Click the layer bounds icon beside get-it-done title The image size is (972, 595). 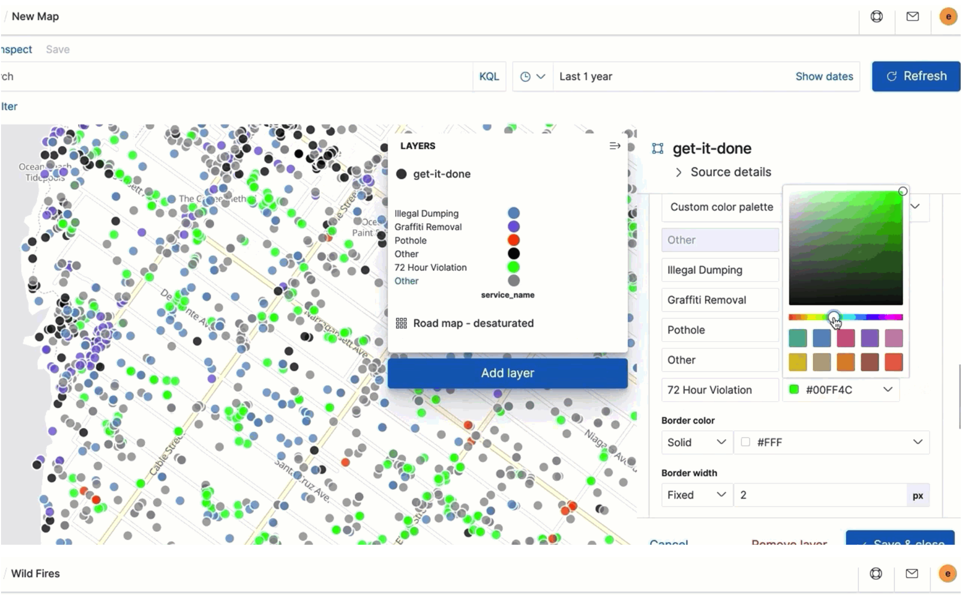[658, 149]
